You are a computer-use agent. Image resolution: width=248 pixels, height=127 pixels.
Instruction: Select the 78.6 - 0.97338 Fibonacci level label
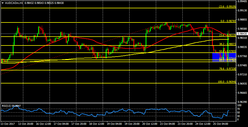point(227,68)
